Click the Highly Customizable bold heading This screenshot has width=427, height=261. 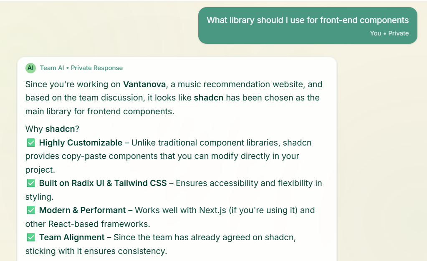(x=81, y=143)
